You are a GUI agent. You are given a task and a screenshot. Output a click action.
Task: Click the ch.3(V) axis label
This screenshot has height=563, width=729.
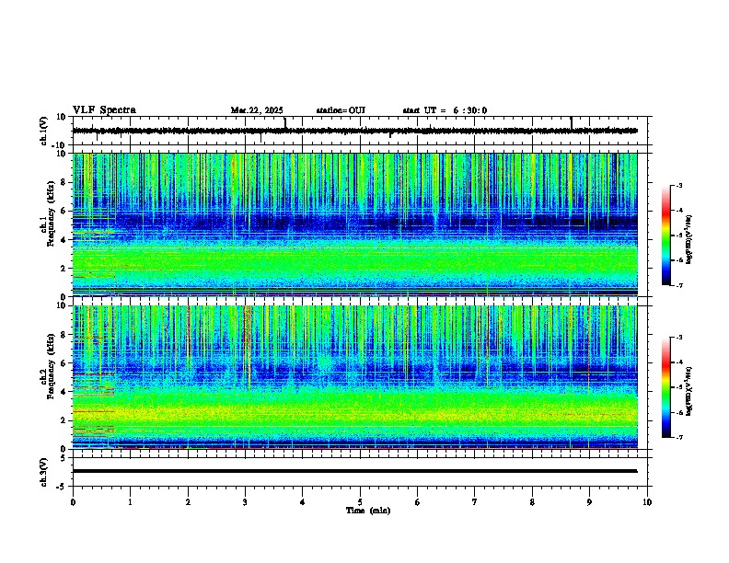pyautogui.click(x=44, y=472)
